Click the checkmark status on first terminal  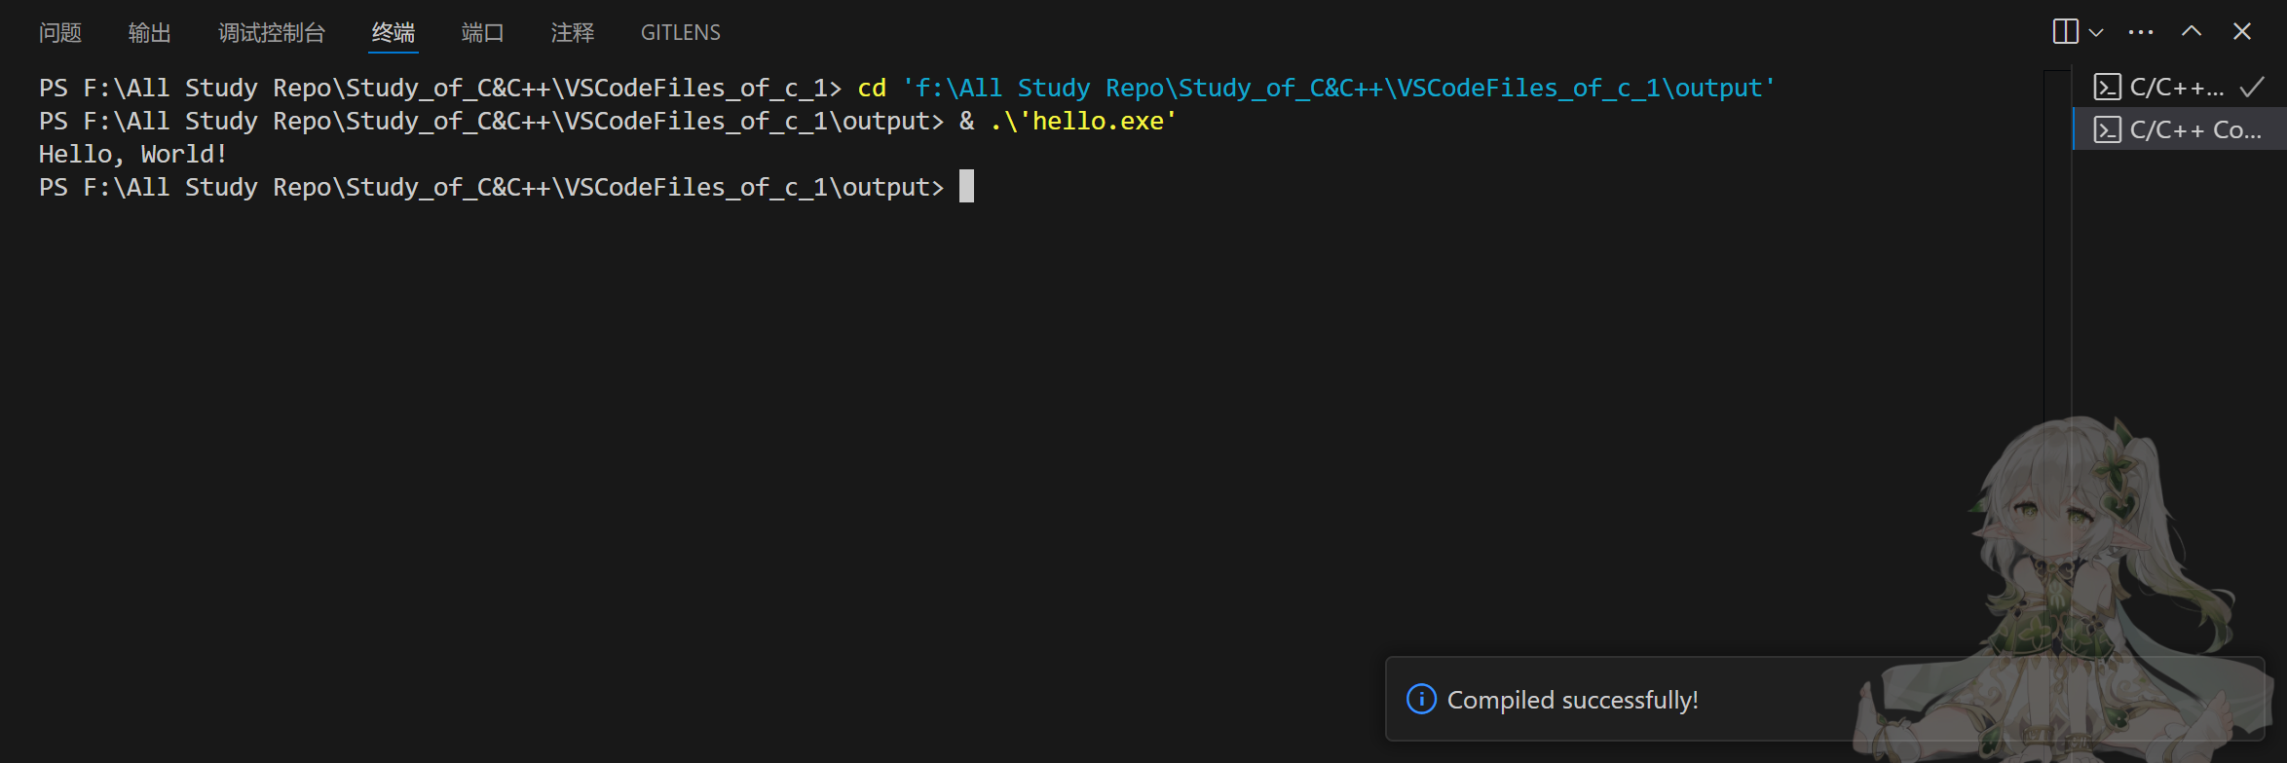coord(2251,88)
